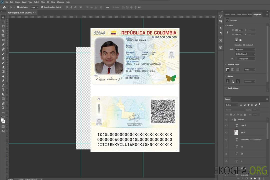Hide the Layer 2 text layer
Viewport: 270px width, 180px height.
pos(226,125)
